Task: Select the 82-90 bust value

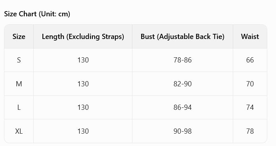Action: [x=182, y=84]
